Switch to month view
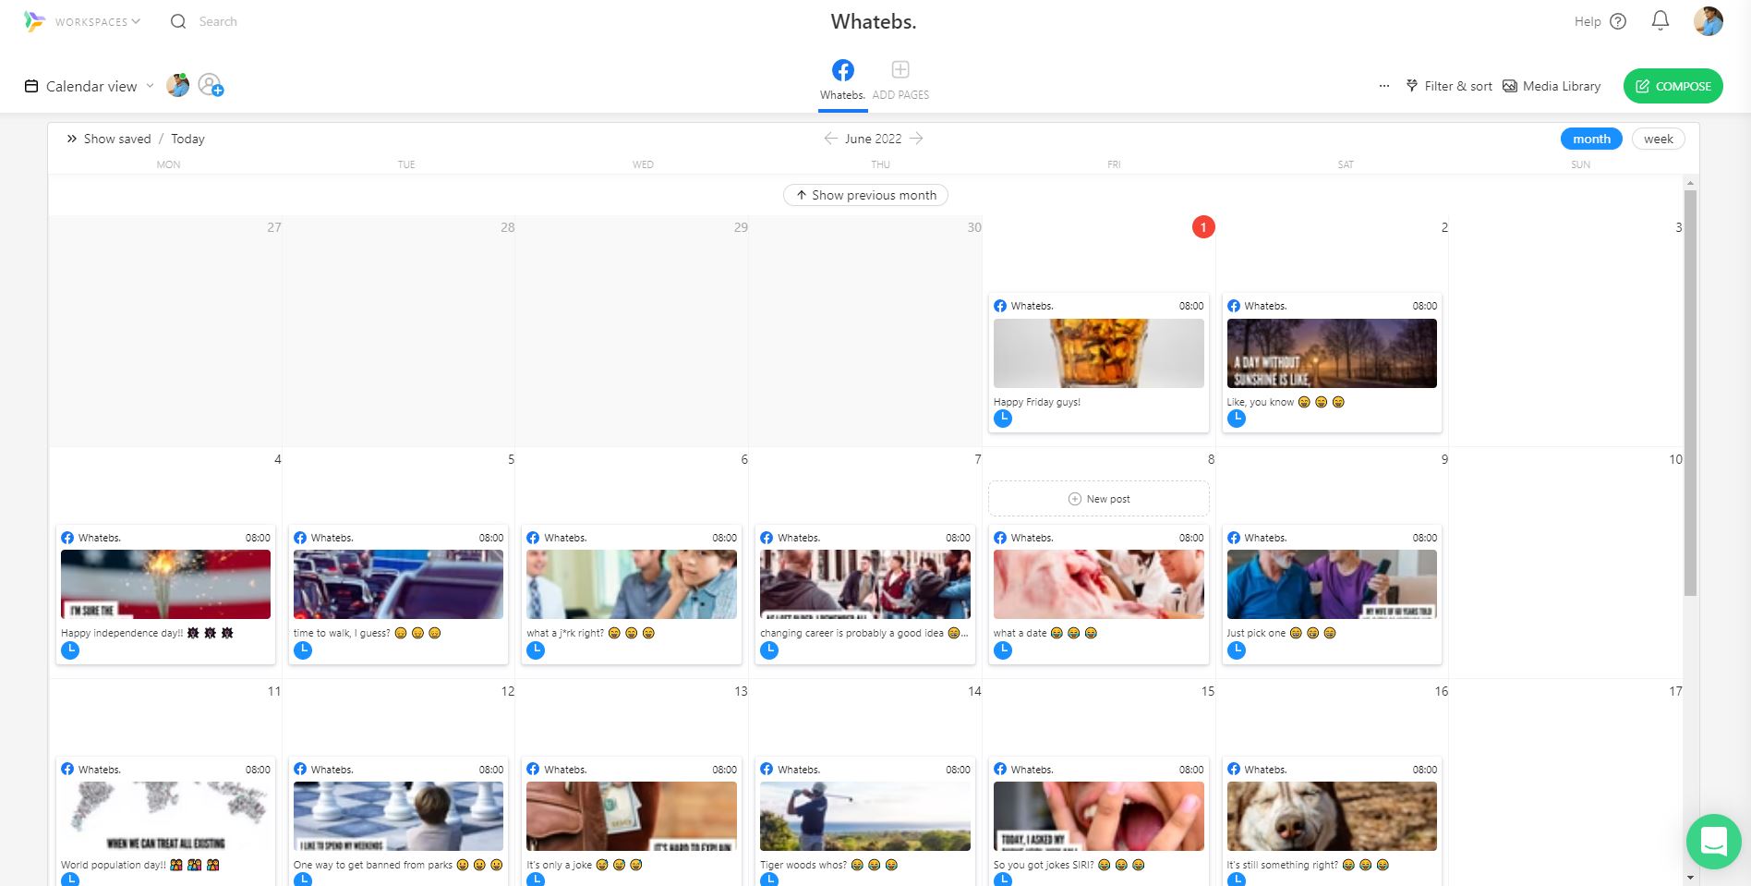 click(1591, 139)
